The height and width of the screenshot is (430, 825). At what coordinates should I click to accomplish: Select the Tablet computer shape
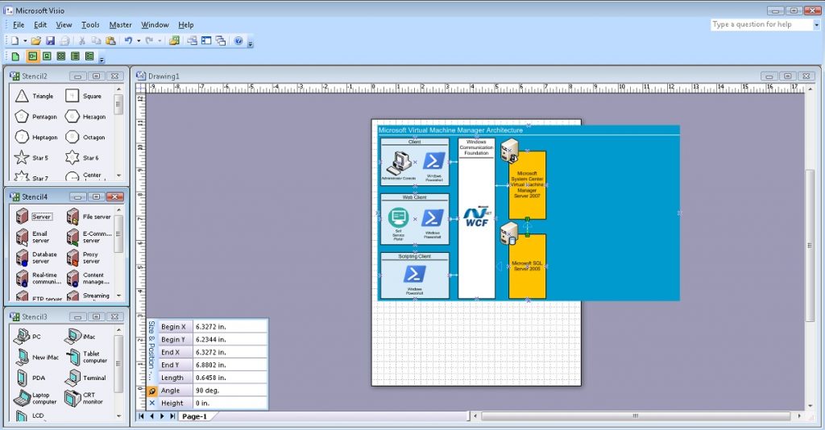pyautogui.click(x=85, y=358)
